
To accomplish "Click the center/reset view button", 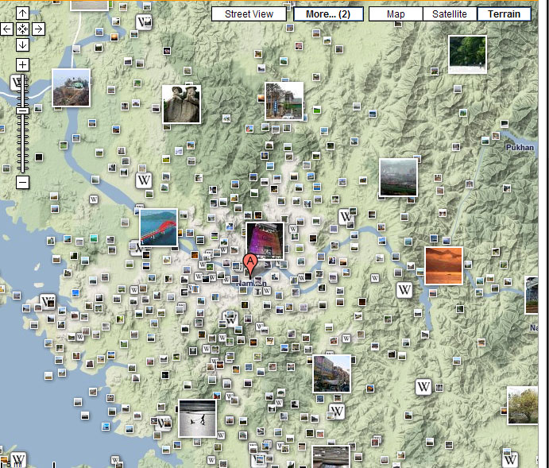I will (22, 29).
